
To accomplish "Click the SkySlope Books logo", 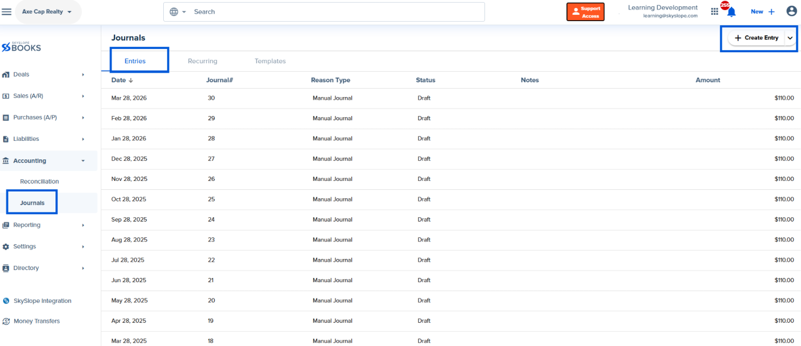I will tap(21, 47).
